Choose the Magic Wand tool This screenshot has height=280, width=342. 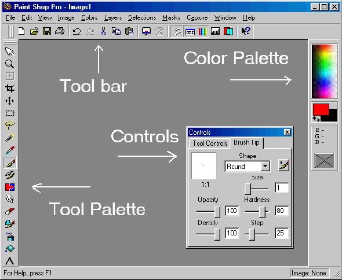[x=10, y=138]
